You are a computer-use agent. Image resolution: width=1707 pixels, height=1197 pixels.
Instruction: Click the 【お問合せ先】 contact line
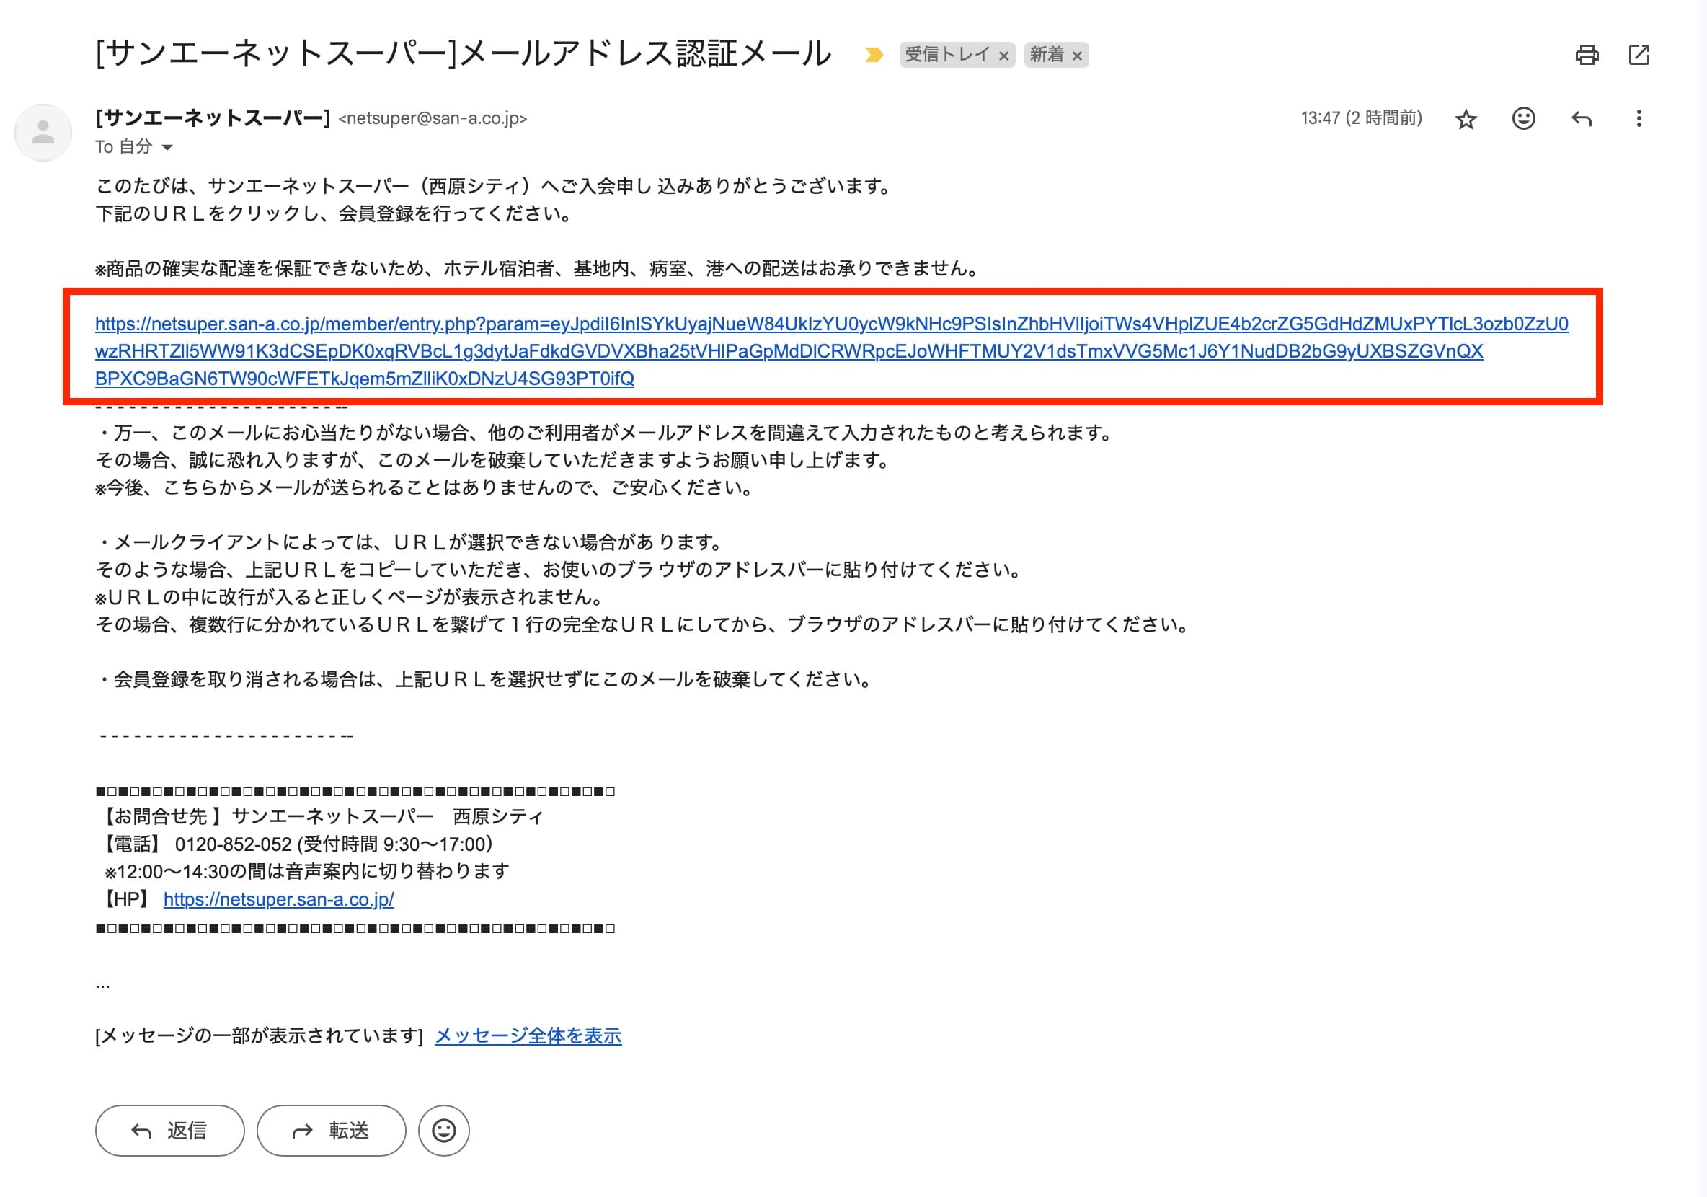[x=319, y=816]
